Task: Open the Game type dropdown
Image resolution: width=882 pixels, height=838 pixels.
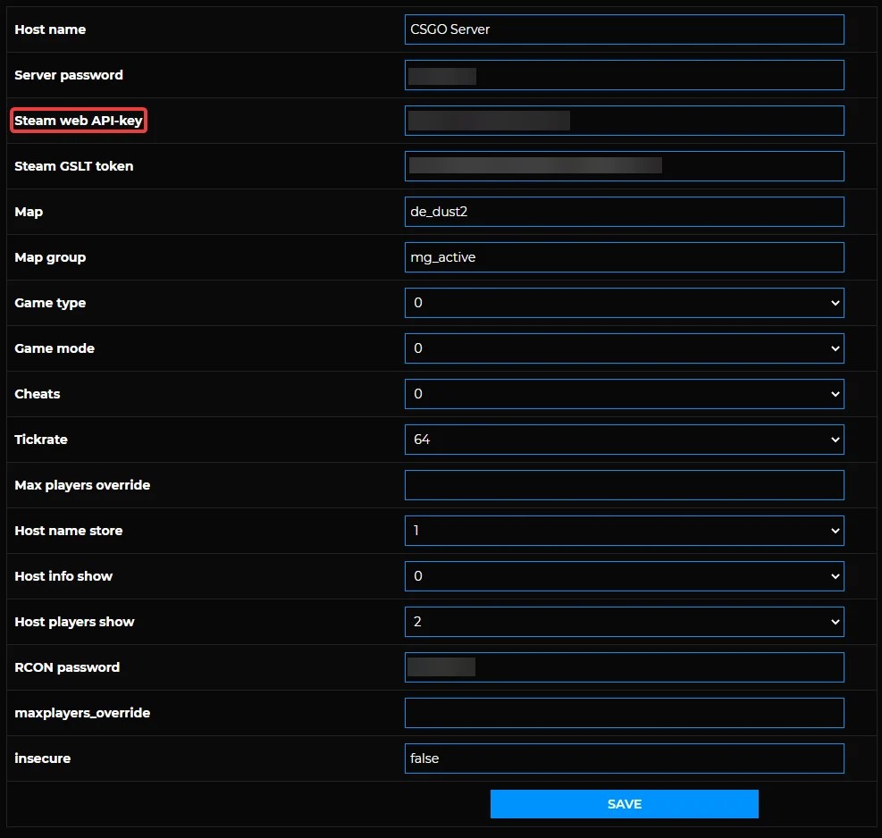Action: pyautogui.click(x=624, y=303)
